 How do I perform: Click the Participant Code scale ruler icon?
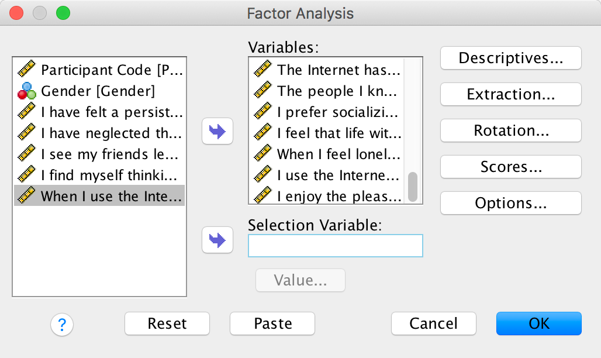tap(27, 70)
